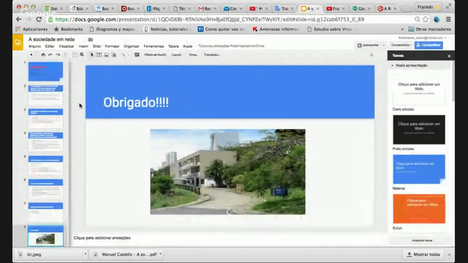This screenshot has width=468, height=263.
Task: Click the Obrigado!!!! title text on slide
Action: [x=136, y=102]
